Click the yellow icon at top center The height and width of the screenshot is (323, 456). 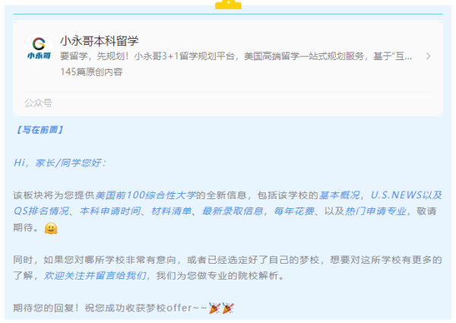point(228,5)
